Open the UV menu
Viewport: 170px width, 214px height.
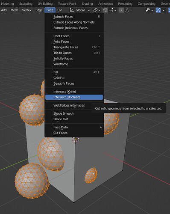(x=59, y=10)
